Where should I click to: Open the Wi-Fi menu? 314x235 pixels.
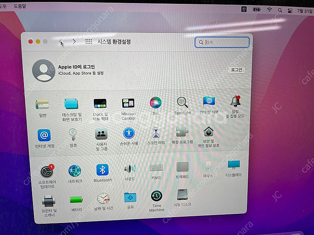(x=270, y=9)
